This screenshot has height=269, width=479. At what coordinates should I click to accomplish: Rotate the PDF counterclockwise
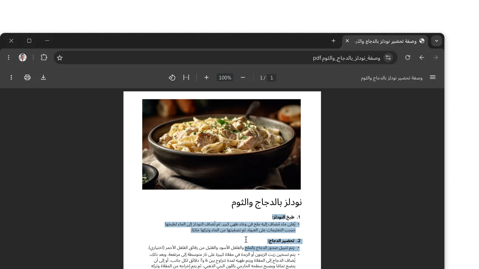coord(172,77)
